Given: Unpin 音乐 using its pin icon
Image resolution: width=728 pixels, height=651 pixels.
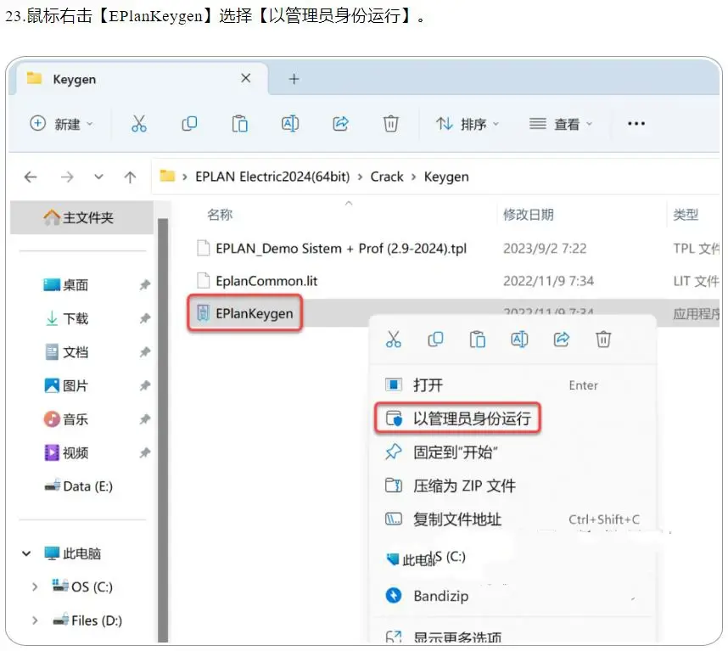Looking at the screenshot, I should coord(145,419).
